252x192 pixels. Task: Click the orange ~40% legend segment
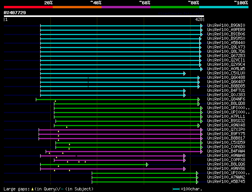(x=77, y=7)
